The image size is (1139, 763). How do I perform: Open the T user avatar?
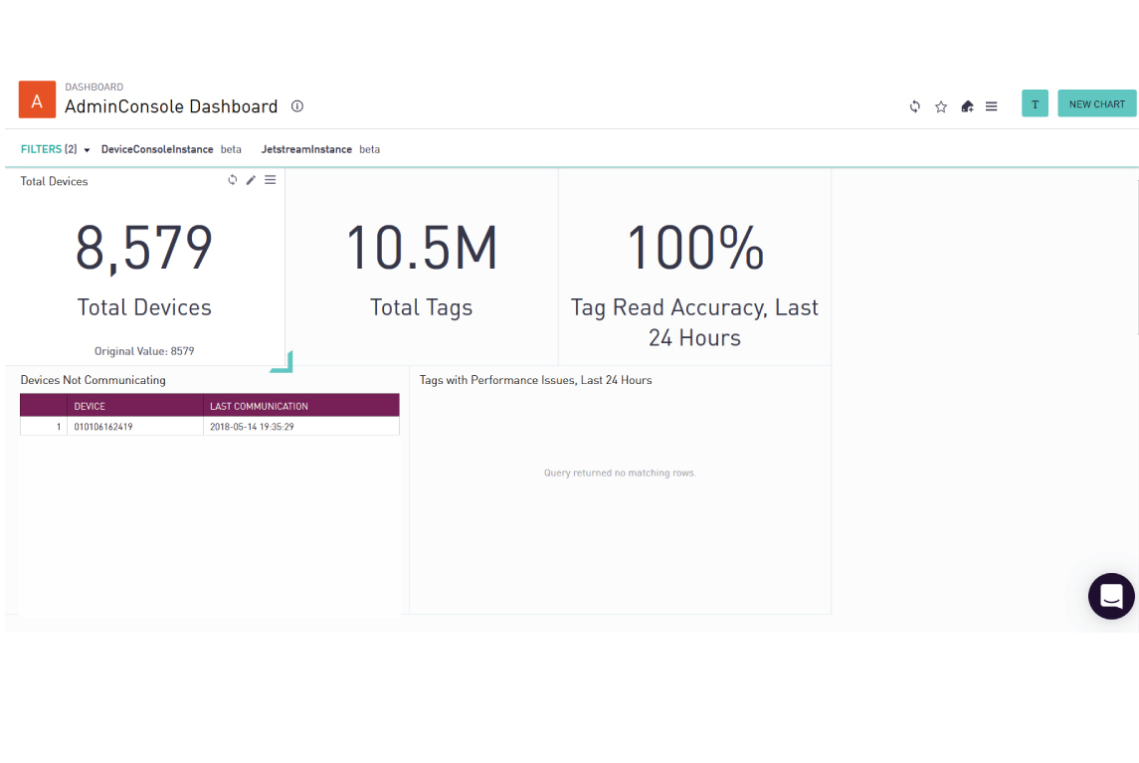click(x=1035, y=102)
